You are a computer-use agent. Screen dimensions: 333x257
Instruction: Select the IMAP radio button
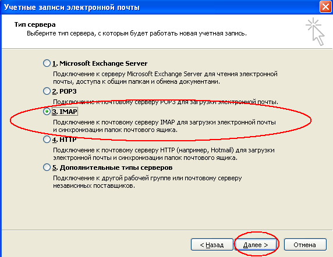[47, 111]
